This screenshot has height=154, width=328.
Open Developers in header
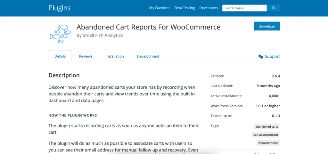click(x=209, y=8)
